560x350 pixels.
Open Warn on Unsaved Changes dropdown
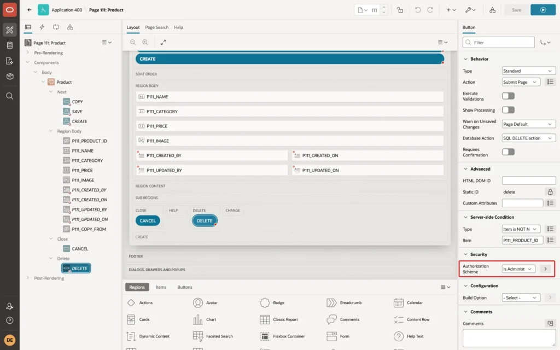[x=529, y=124]
